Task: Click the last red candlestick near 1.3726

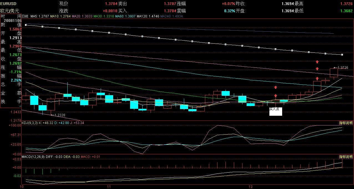Action: 334,73
